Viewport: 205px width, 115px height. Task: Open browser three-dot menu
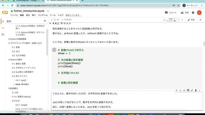pyautogui.click(x=202, y=5)
